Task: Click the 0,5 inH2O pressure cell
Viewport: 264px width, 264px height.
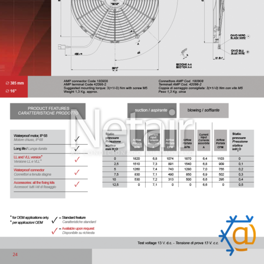Action: point(240,185)
